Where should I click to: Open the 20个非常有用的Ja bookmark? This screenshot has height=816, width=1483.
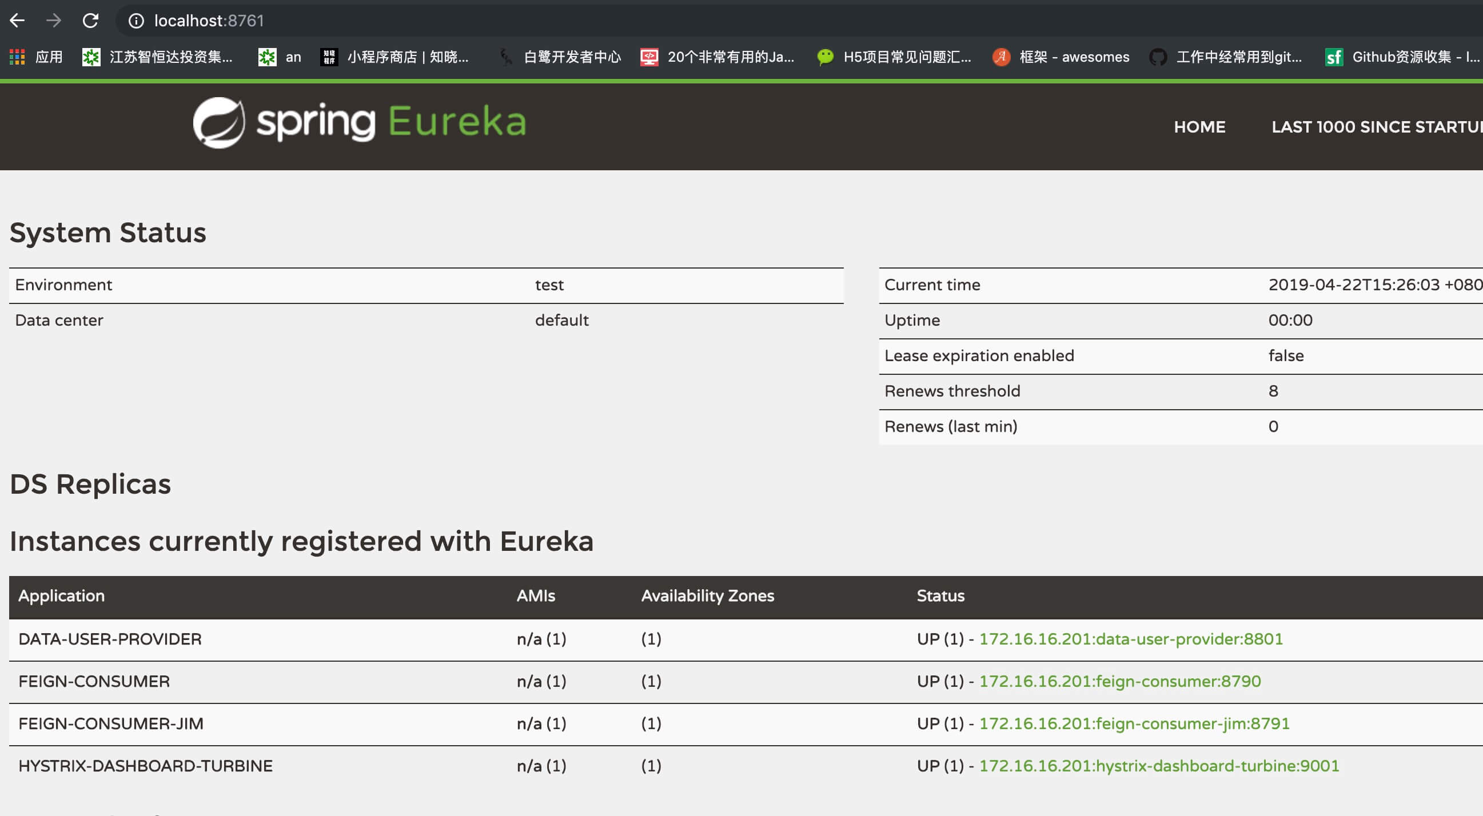pos(717,57)
